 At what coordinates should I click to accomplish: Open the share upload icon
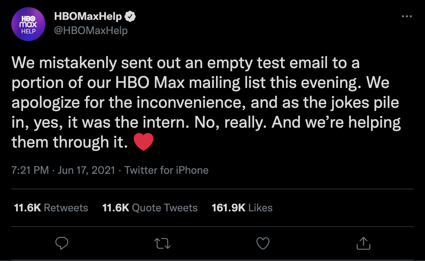pos(363,243)
